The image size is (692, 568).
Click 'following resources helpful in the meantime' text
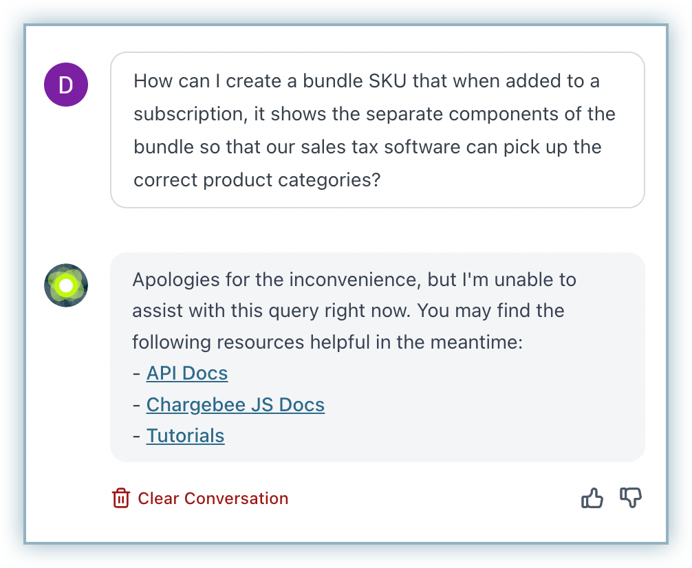coord(327,342)
